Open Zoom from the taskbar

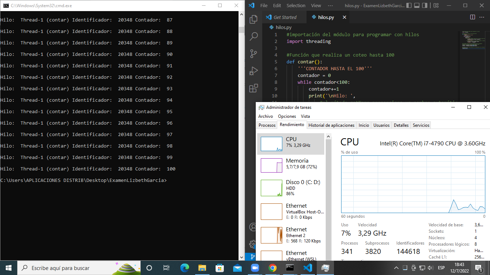tap(255, 268)
